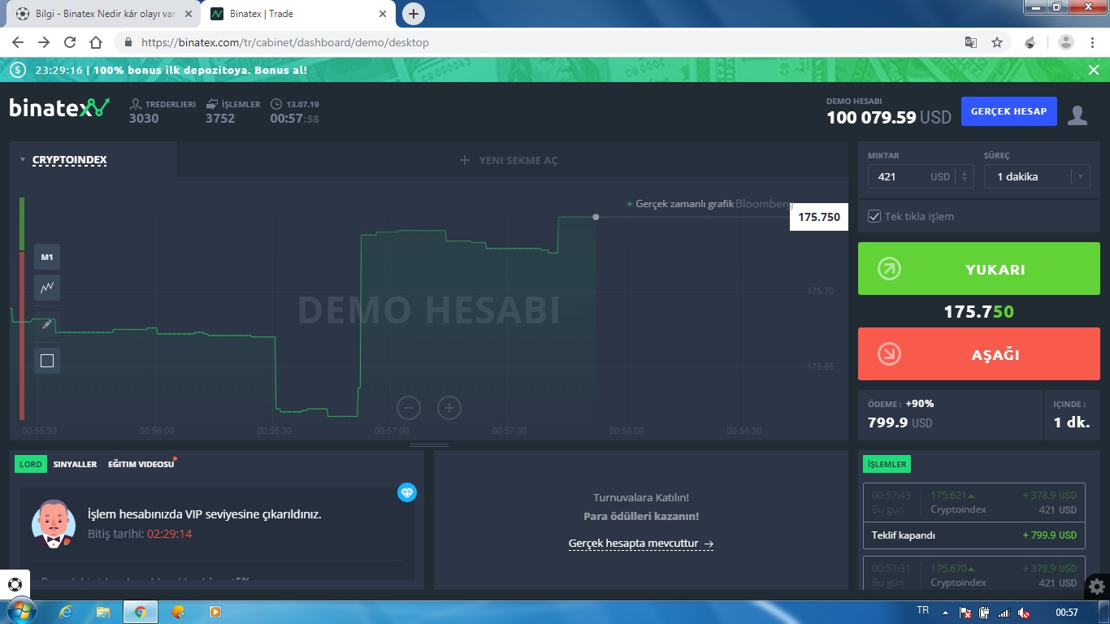Click the square fullscreen chart tool

click(x=47, y=361)
